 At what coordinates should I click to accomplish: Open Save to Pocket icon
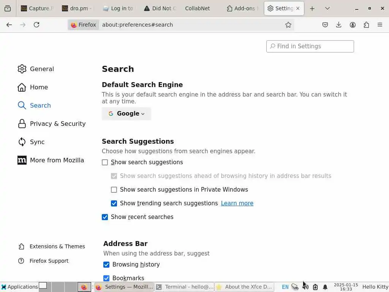[325, 25]
